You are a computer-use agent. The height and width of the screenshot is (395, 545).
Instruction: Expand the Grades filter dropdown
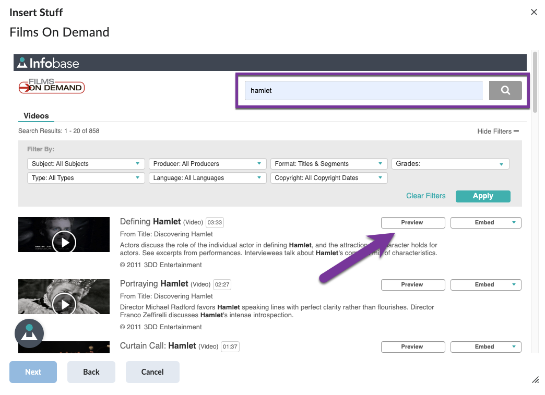(x=449, y=163)
